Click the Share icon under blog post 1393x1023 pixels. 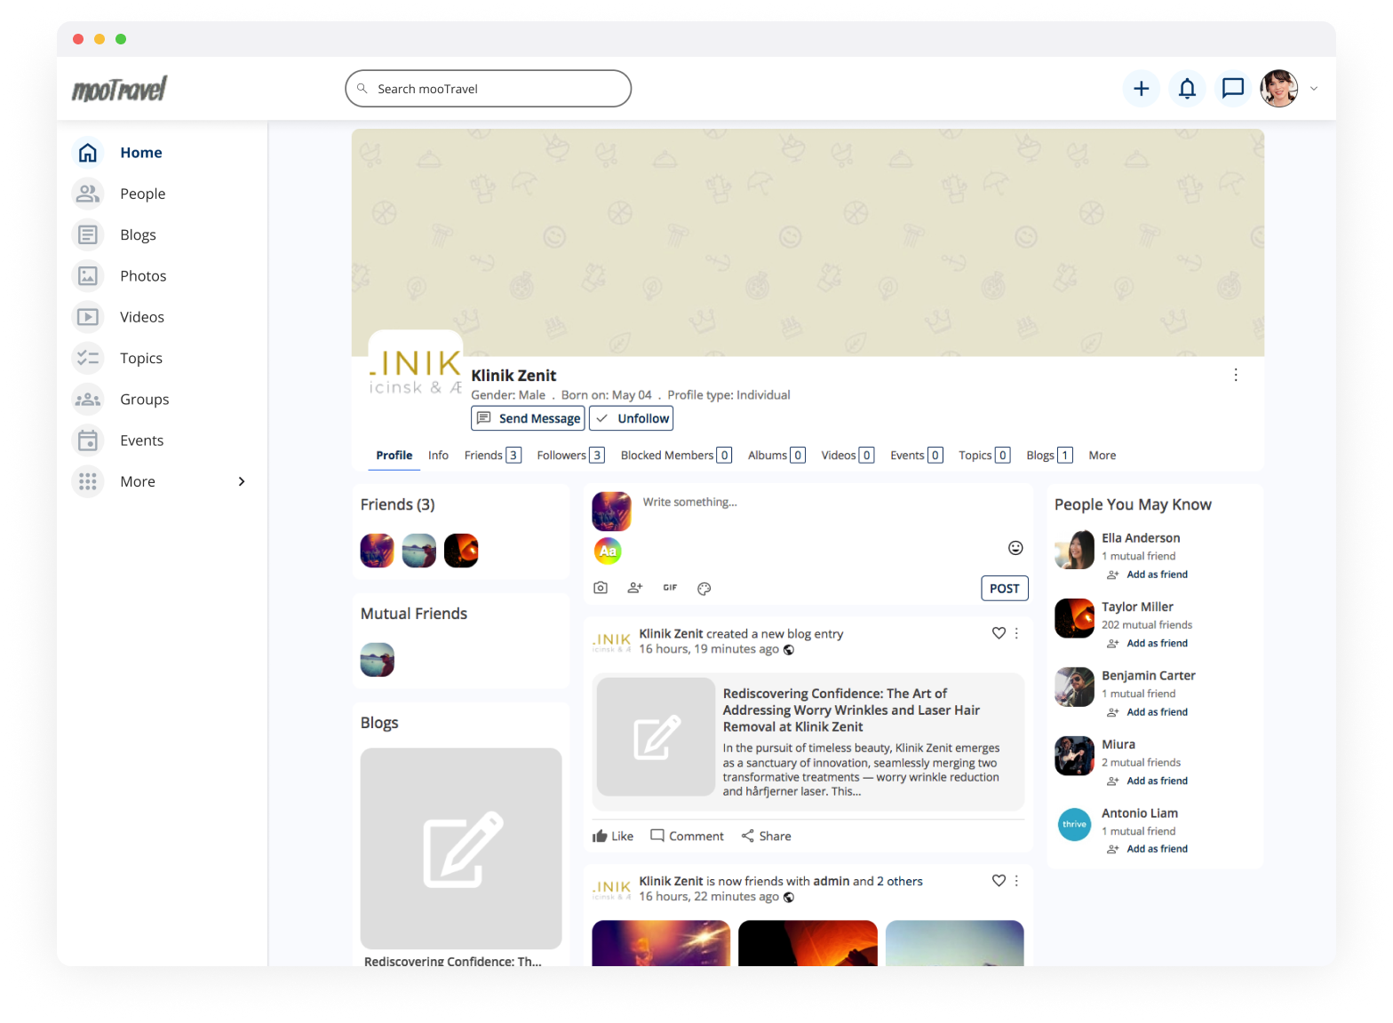pyautogui.click(x=766, y=836)
